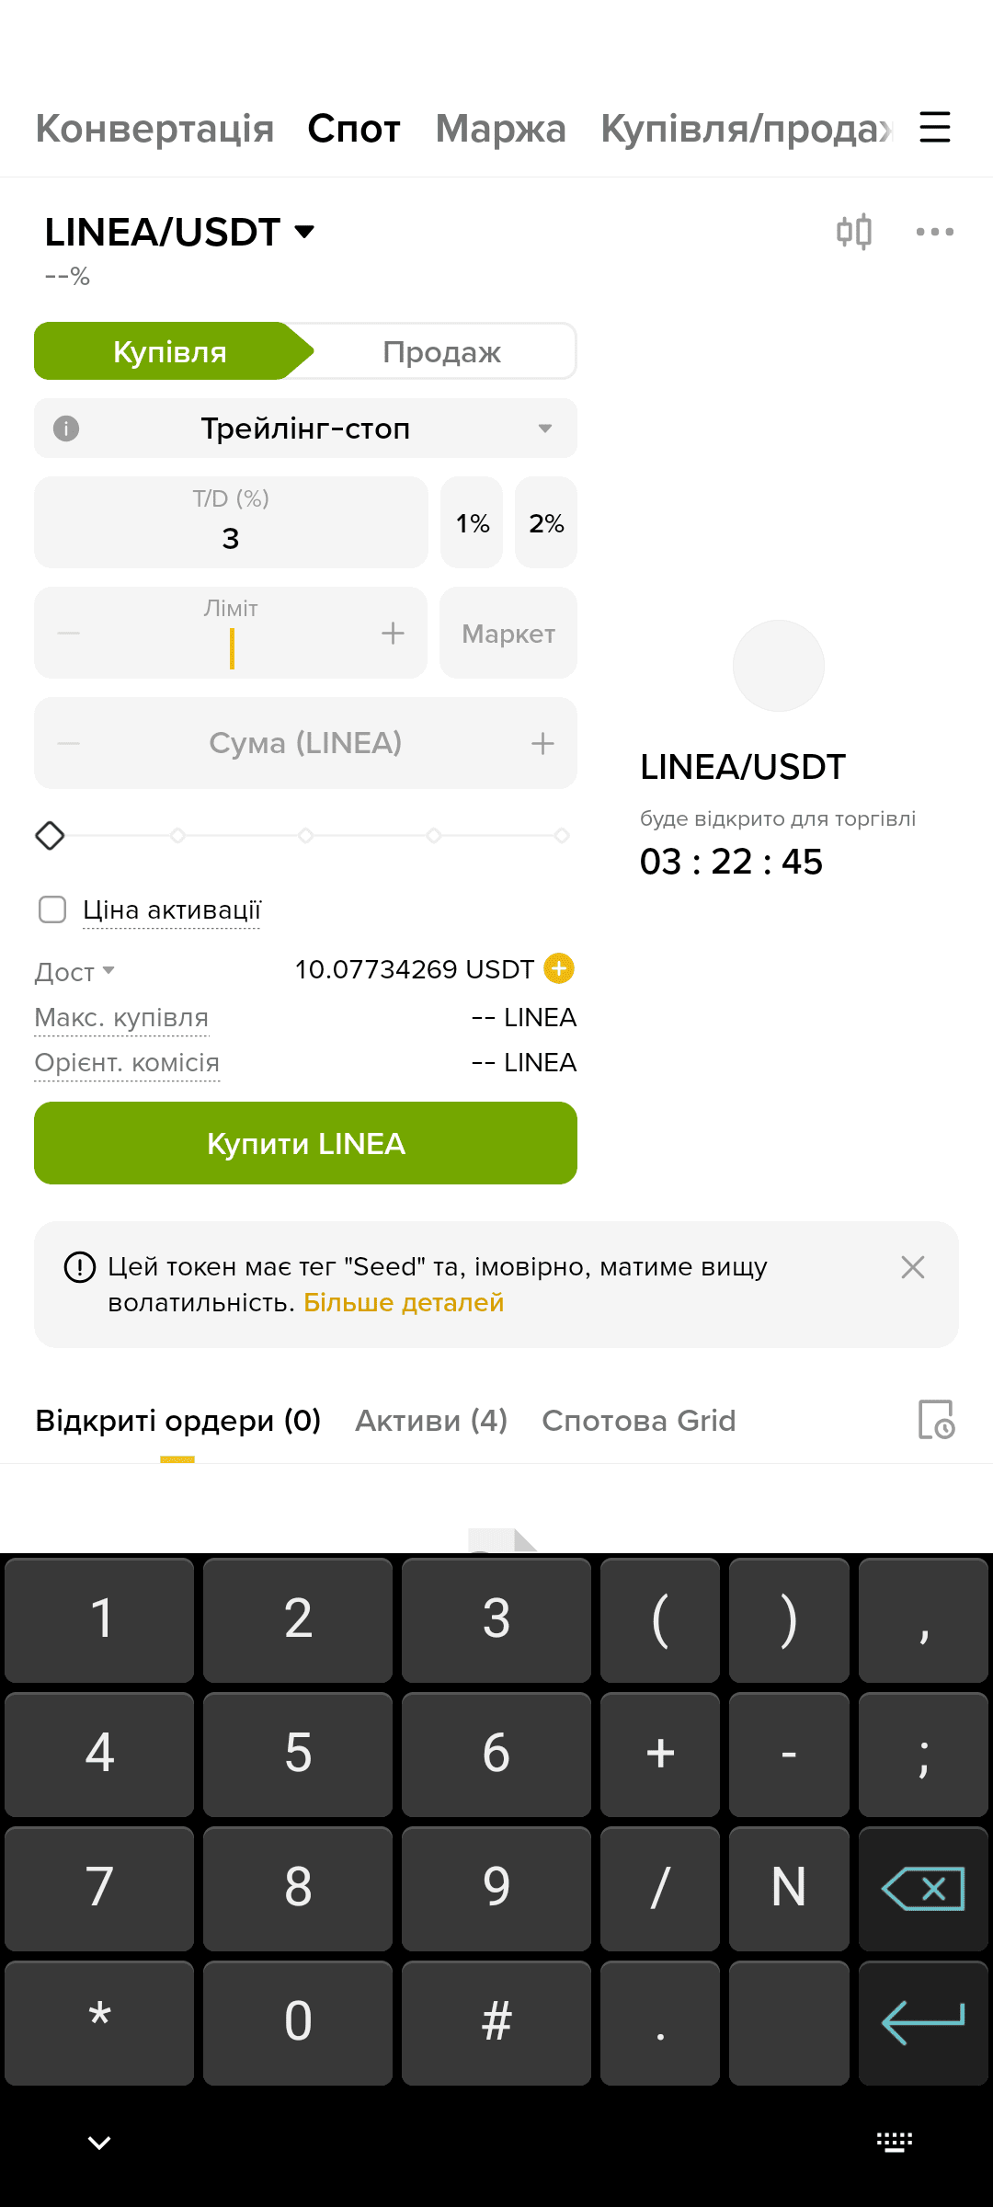The width and height of the screenshot is (993, 2207).
Task: Tap the Сума (LINEA) input field
Action: [x=305, y=743]
